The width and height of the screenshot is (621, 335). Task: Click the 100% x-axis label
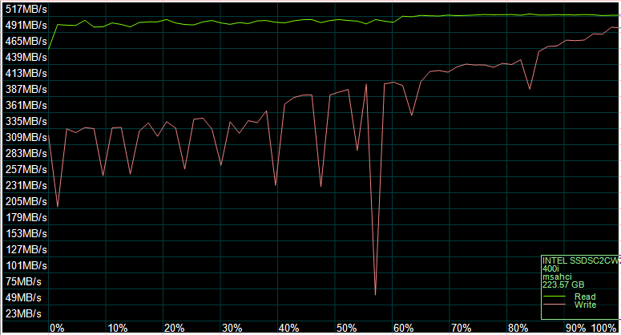tap(604, 328)
